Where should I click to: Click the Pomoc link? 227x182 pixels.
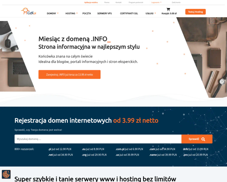[107, 2]
